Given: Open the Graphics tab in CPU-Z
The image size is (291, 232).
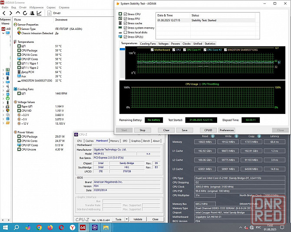Looking at the screenshot, I should tap(136, 141).
